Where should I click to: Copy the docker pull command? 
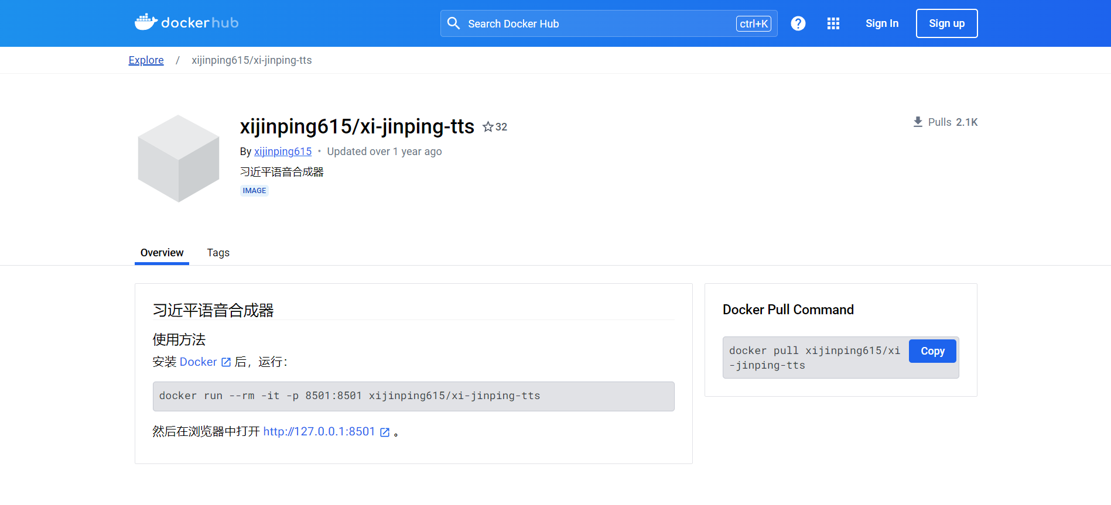[x=932, y=351]
